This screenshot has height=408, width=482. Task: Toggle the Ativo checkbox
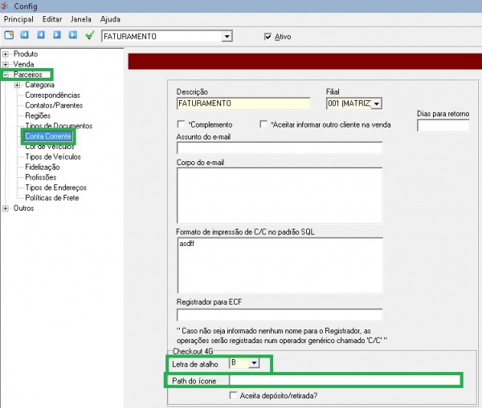[x=268, y=37]
